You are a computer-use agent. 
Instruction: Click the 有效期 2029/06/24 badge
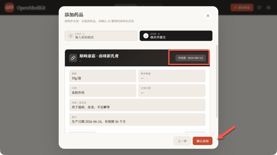click(190, 58)
